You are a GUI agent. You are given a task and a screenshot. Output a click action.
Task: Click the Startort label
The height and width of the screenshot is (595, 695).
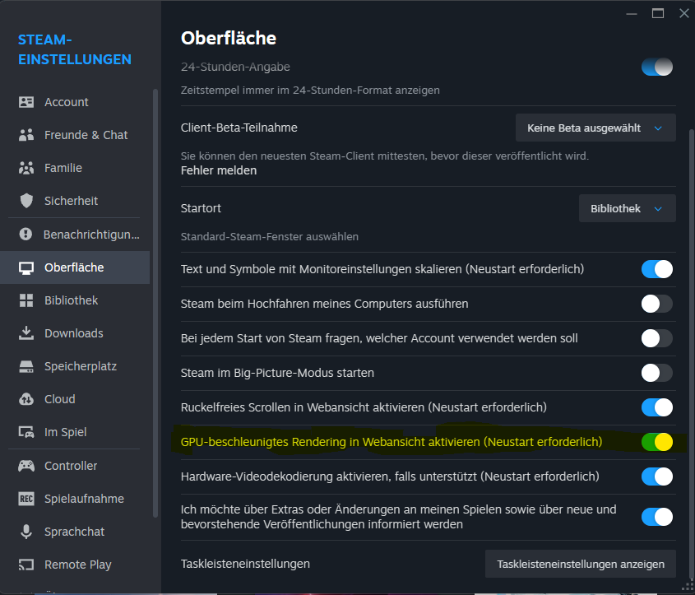201,208
